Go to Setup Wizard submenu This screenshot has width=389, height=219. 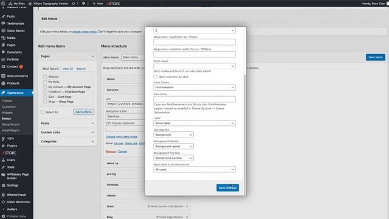(x=11, y=124)
